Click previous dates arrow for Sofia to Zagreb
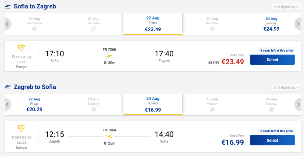Image resolution: width=304 pixels, height=156 pixels. [7, 24]
